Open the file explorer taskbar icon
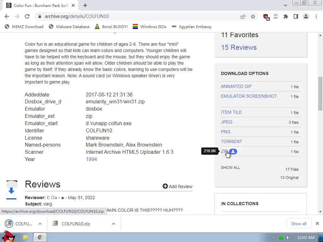The width and height of the screenshot is (323, 242). 26,238
